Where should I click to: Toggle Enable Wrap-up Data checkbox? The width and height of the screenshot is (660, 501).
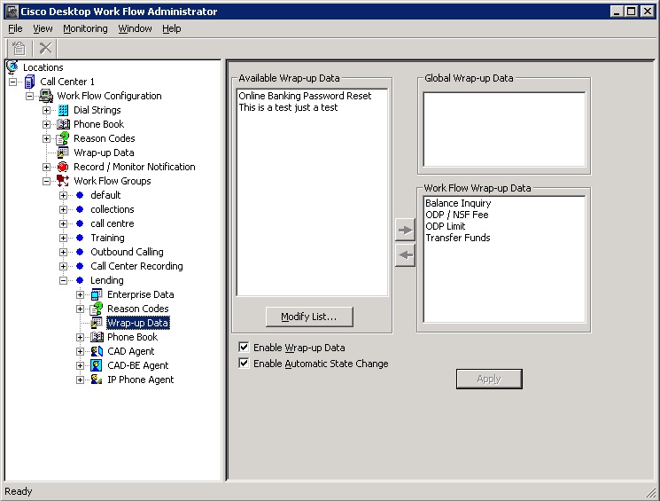click(x=244, y=348)
